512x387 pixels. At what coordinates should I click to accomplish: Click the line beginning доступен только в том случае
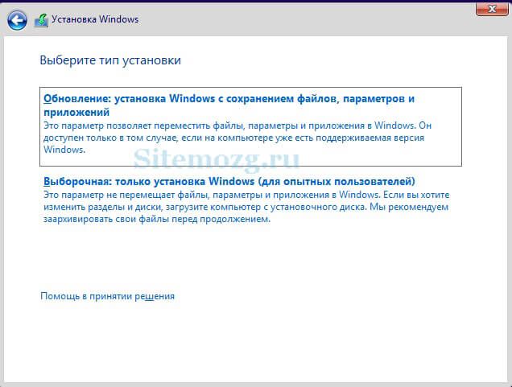pyautogui.click(x=233, y=138)
